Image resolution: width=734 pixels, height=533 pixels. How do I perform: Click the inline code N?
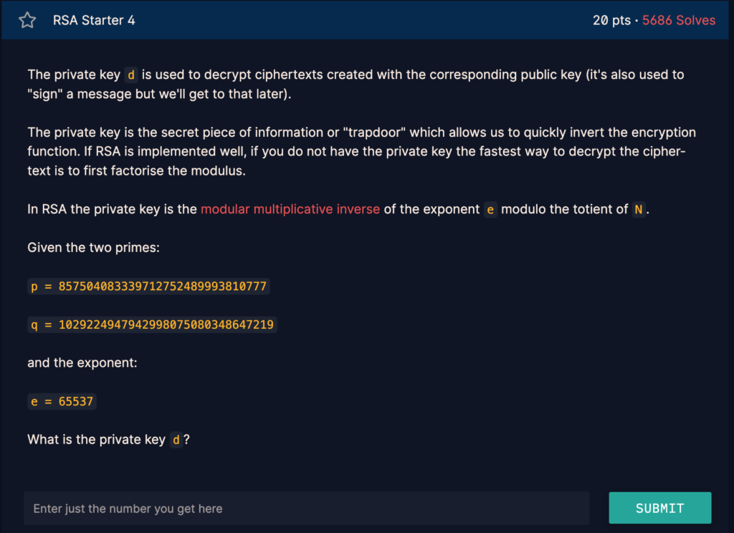tap(639, 210)
